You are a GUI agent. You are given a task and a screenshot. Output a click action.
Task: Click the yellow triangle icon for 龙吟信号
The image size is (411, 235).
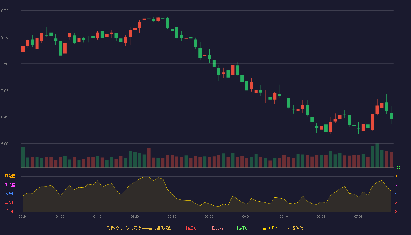(289, 228)
